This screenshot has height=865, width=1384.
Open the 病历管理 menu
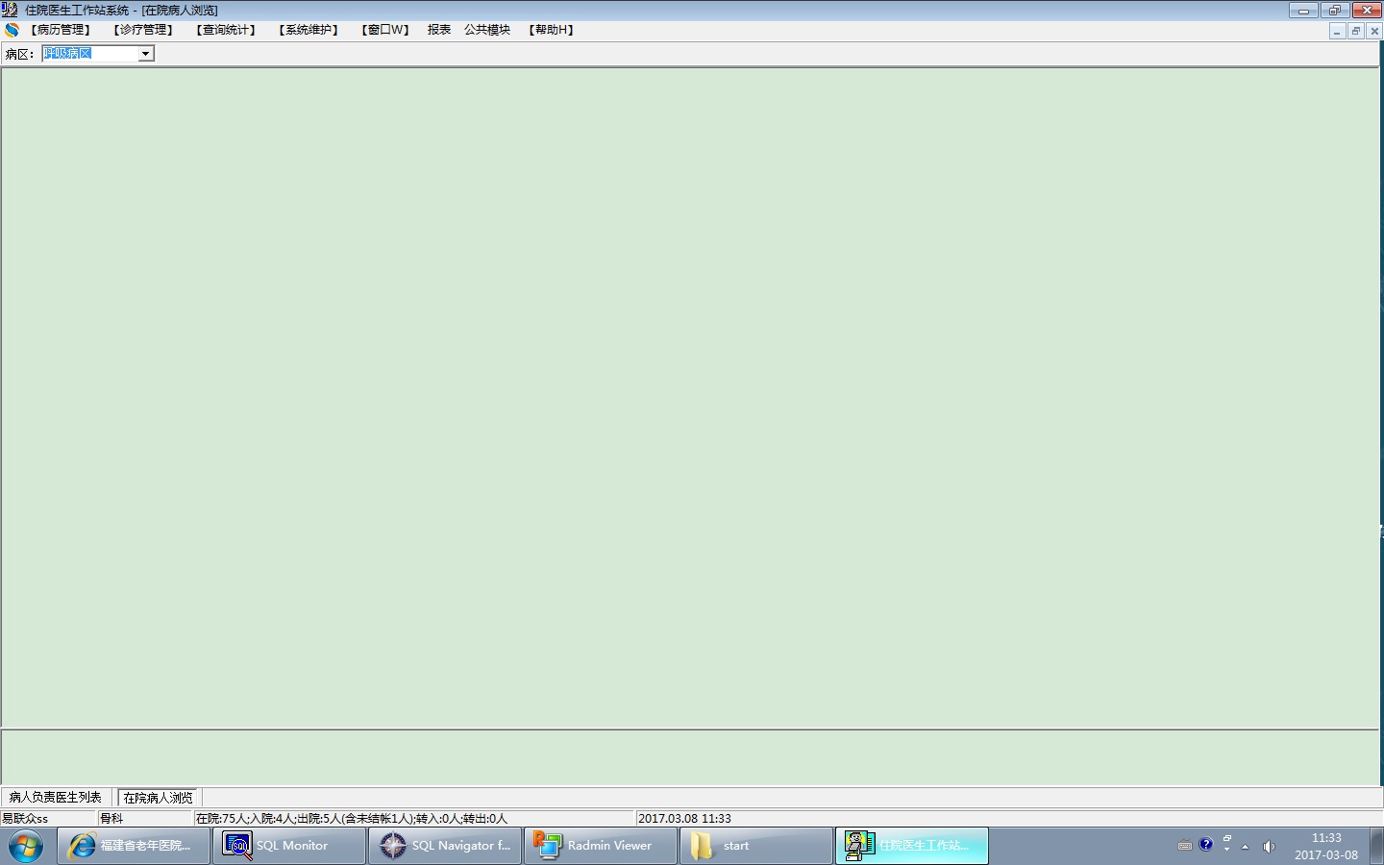60,30
